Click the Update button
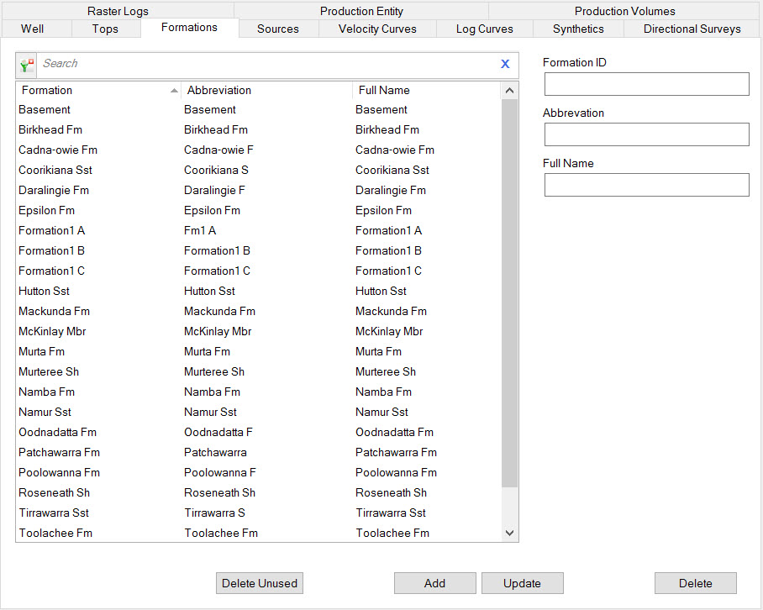763x610 pixels. click(522, 583)
